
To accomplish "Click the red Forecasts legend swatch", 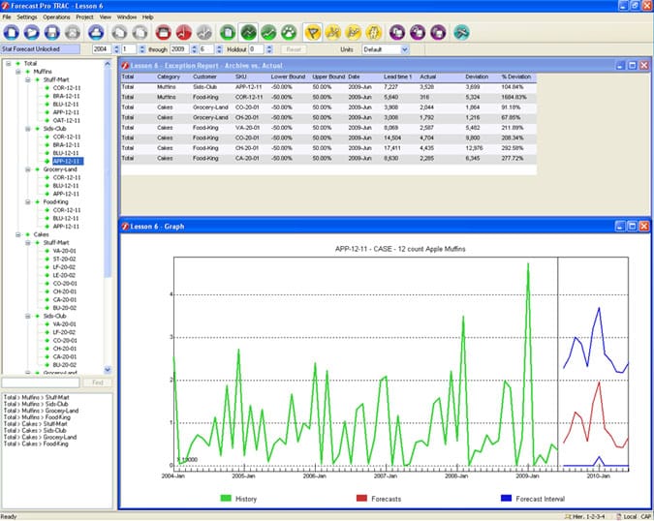I will click(x=361, y=499).
